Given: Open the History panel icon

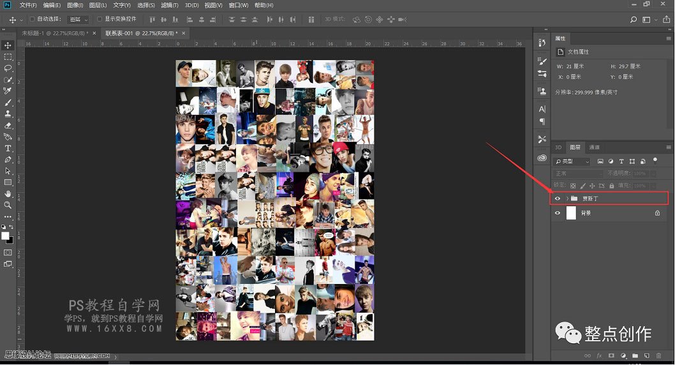Looking at the screenshot, I should [x=542, y=43].
